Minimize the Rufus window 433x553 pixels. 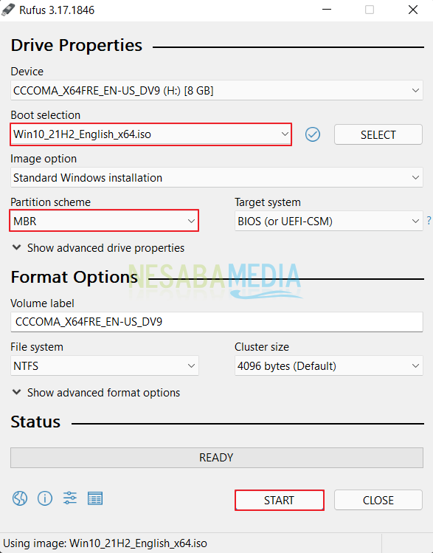pyautogui.click(x=327, y=10)
